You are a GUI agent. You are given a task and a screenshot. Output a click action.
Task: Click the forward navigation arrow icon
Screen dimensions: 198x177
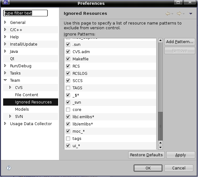tap(179, 14)
